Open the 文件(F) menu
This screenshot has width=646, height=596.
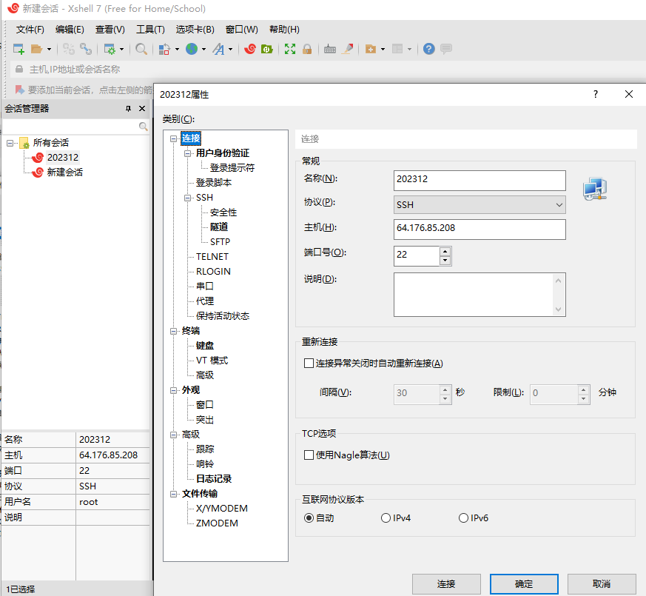[30, 30]
